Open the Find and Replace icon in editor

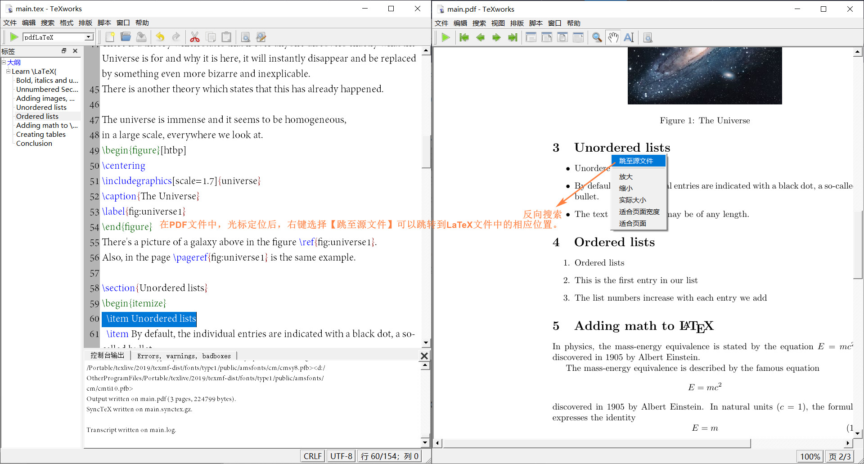(261, 37)
